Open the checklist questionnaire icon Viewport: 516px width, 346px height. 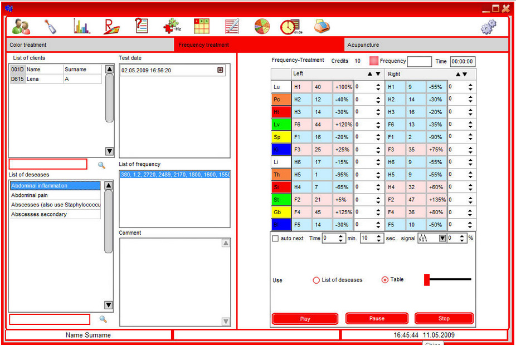click(x=142, y=26)
